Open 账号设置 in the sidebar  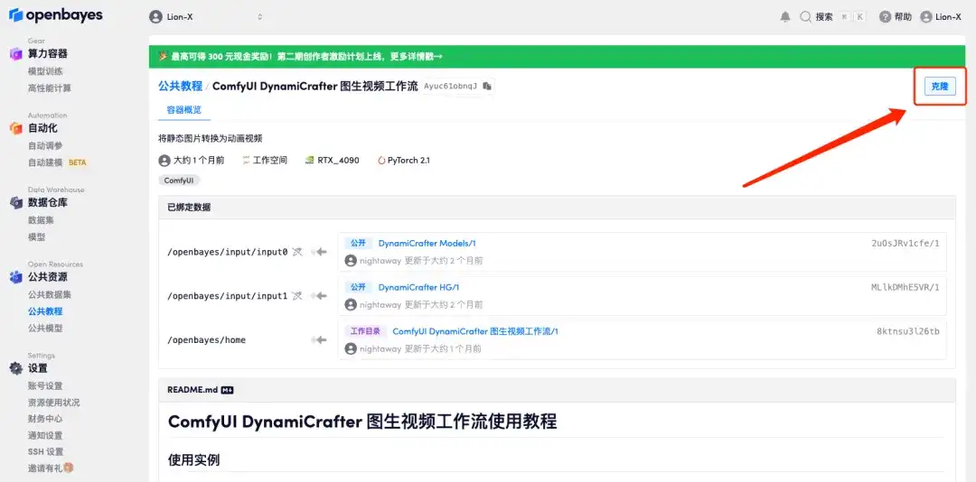(x=45, y=385)
